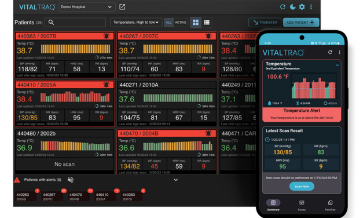The height and width of the screenshot is (218, 363).
Task: Open alert chip 440267 2007C
Action: pos(53,197)
